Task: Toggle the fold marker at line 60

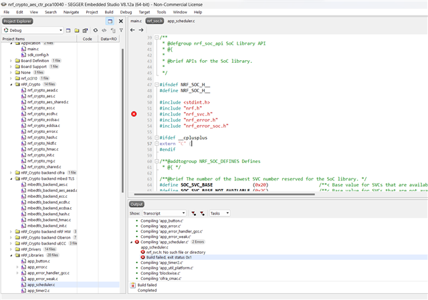Action: pyautogui.click(x=156, y=161)
